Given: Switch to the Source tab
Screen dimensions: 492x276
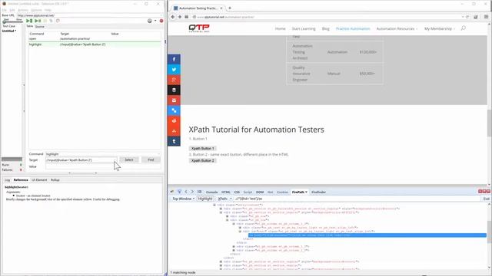Looking at the screenshot, I should coord(39,27).
